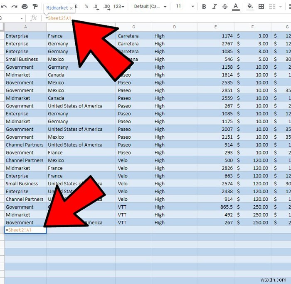Expand the merge cells options arrow

[281, 7]
